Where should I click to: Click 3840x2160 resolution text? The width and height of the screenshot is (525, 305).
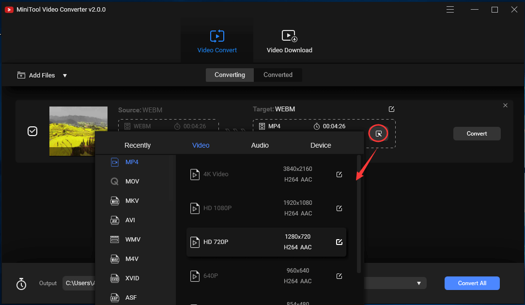(298, 169)
